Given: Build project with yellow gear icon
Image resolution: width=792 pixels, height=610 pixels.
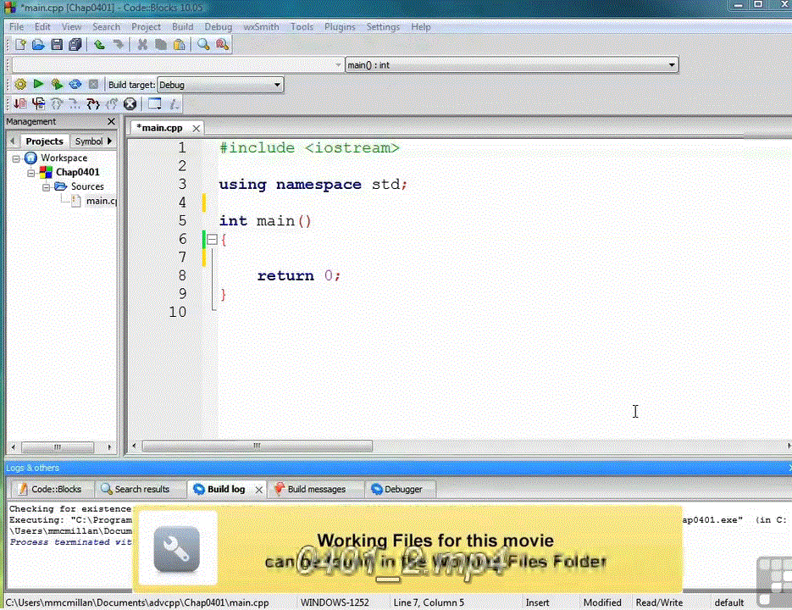Looking at the screenshot, I should coord(20,84).
